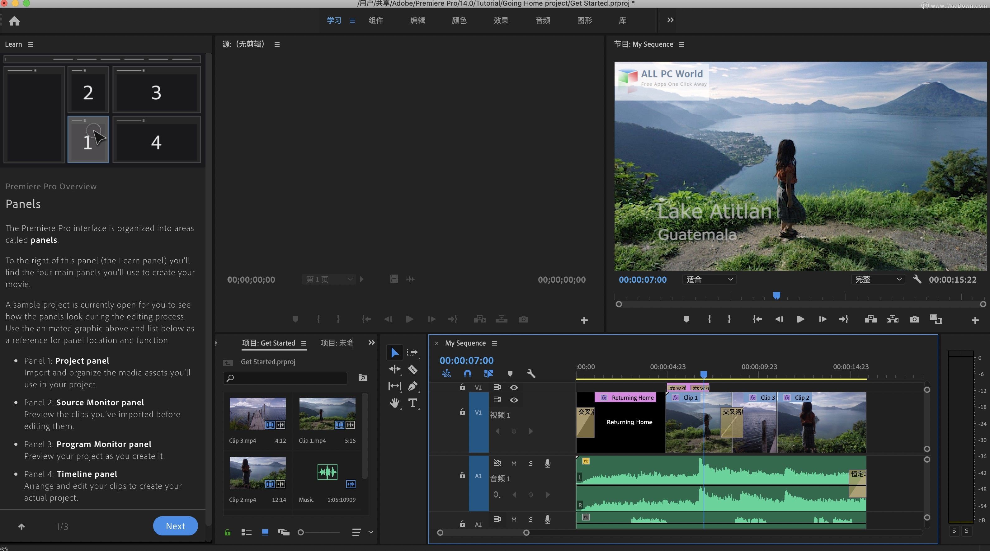This screenshot has height=551, width=990.
Task: Open the 完整 quality dropdown in Program Monitor
Action: [876, 279]
